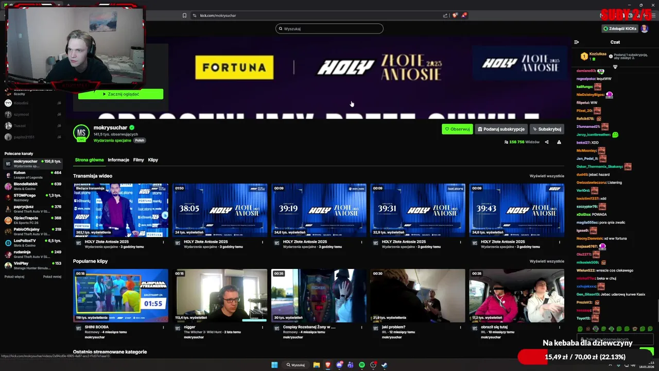659x371 pixels.
Task: Select rudaninja in recommended channels
Action: (x=33, y=254)
